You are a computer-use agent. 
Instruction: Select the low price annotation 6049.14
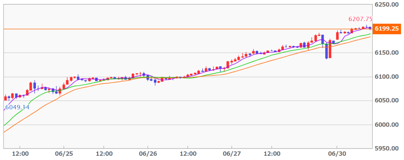click(18, 107)
